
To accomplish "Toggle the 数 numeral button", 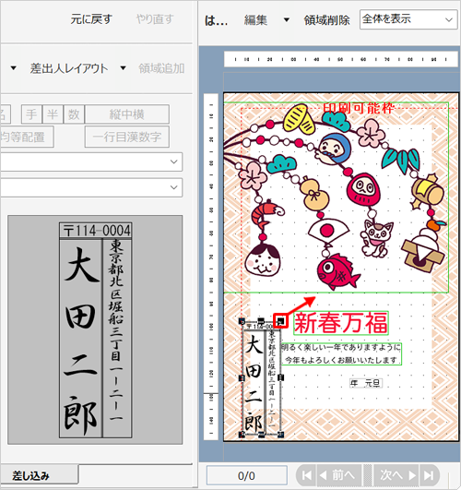I will click(74, 114).
